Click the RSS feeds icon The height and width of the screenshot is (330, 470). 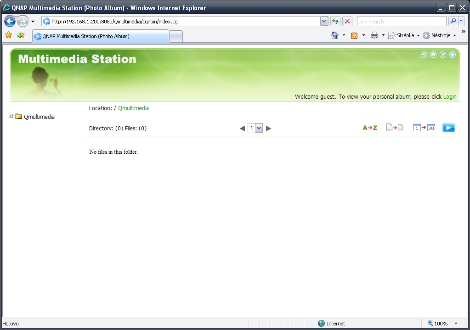click(x=354, y=36)
